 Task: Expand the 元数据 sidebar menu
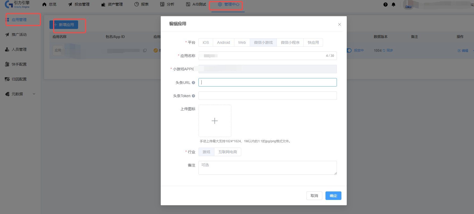click(x=34, y=94)
